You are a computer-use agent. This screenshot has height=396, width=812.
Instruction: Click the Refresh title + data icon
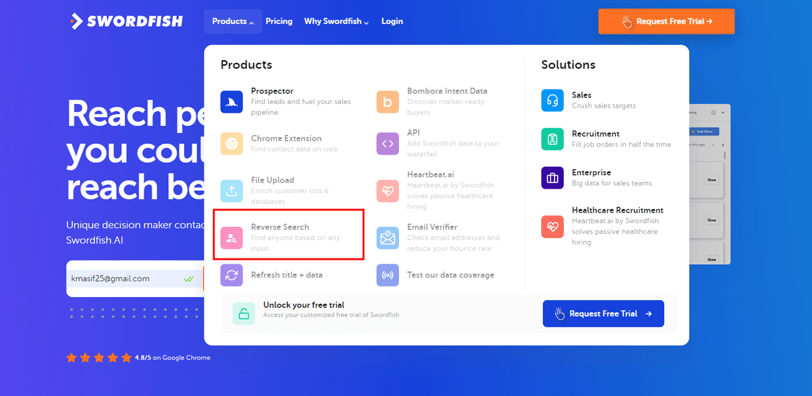(x=232, y=275)
